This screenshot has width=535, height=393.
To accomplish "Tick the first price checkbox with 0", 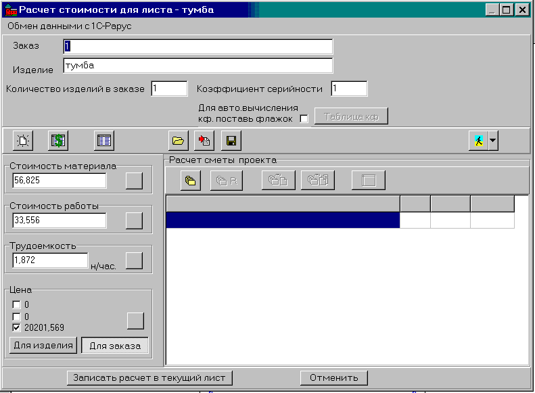I will click(16, 304).
